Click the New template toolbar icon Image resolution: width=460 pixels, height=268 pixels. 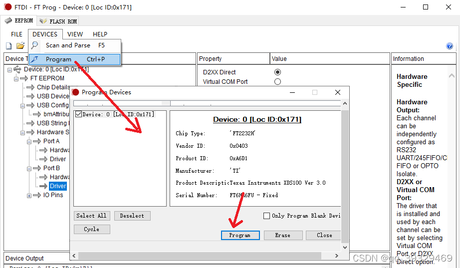point(9,46)
